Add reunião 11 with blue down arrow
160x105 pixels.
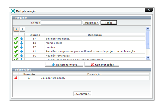(22, 51)
